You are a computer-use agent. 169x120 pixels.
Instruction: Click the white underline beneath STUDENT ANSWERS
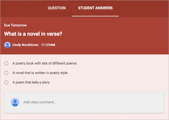(95, 16)
